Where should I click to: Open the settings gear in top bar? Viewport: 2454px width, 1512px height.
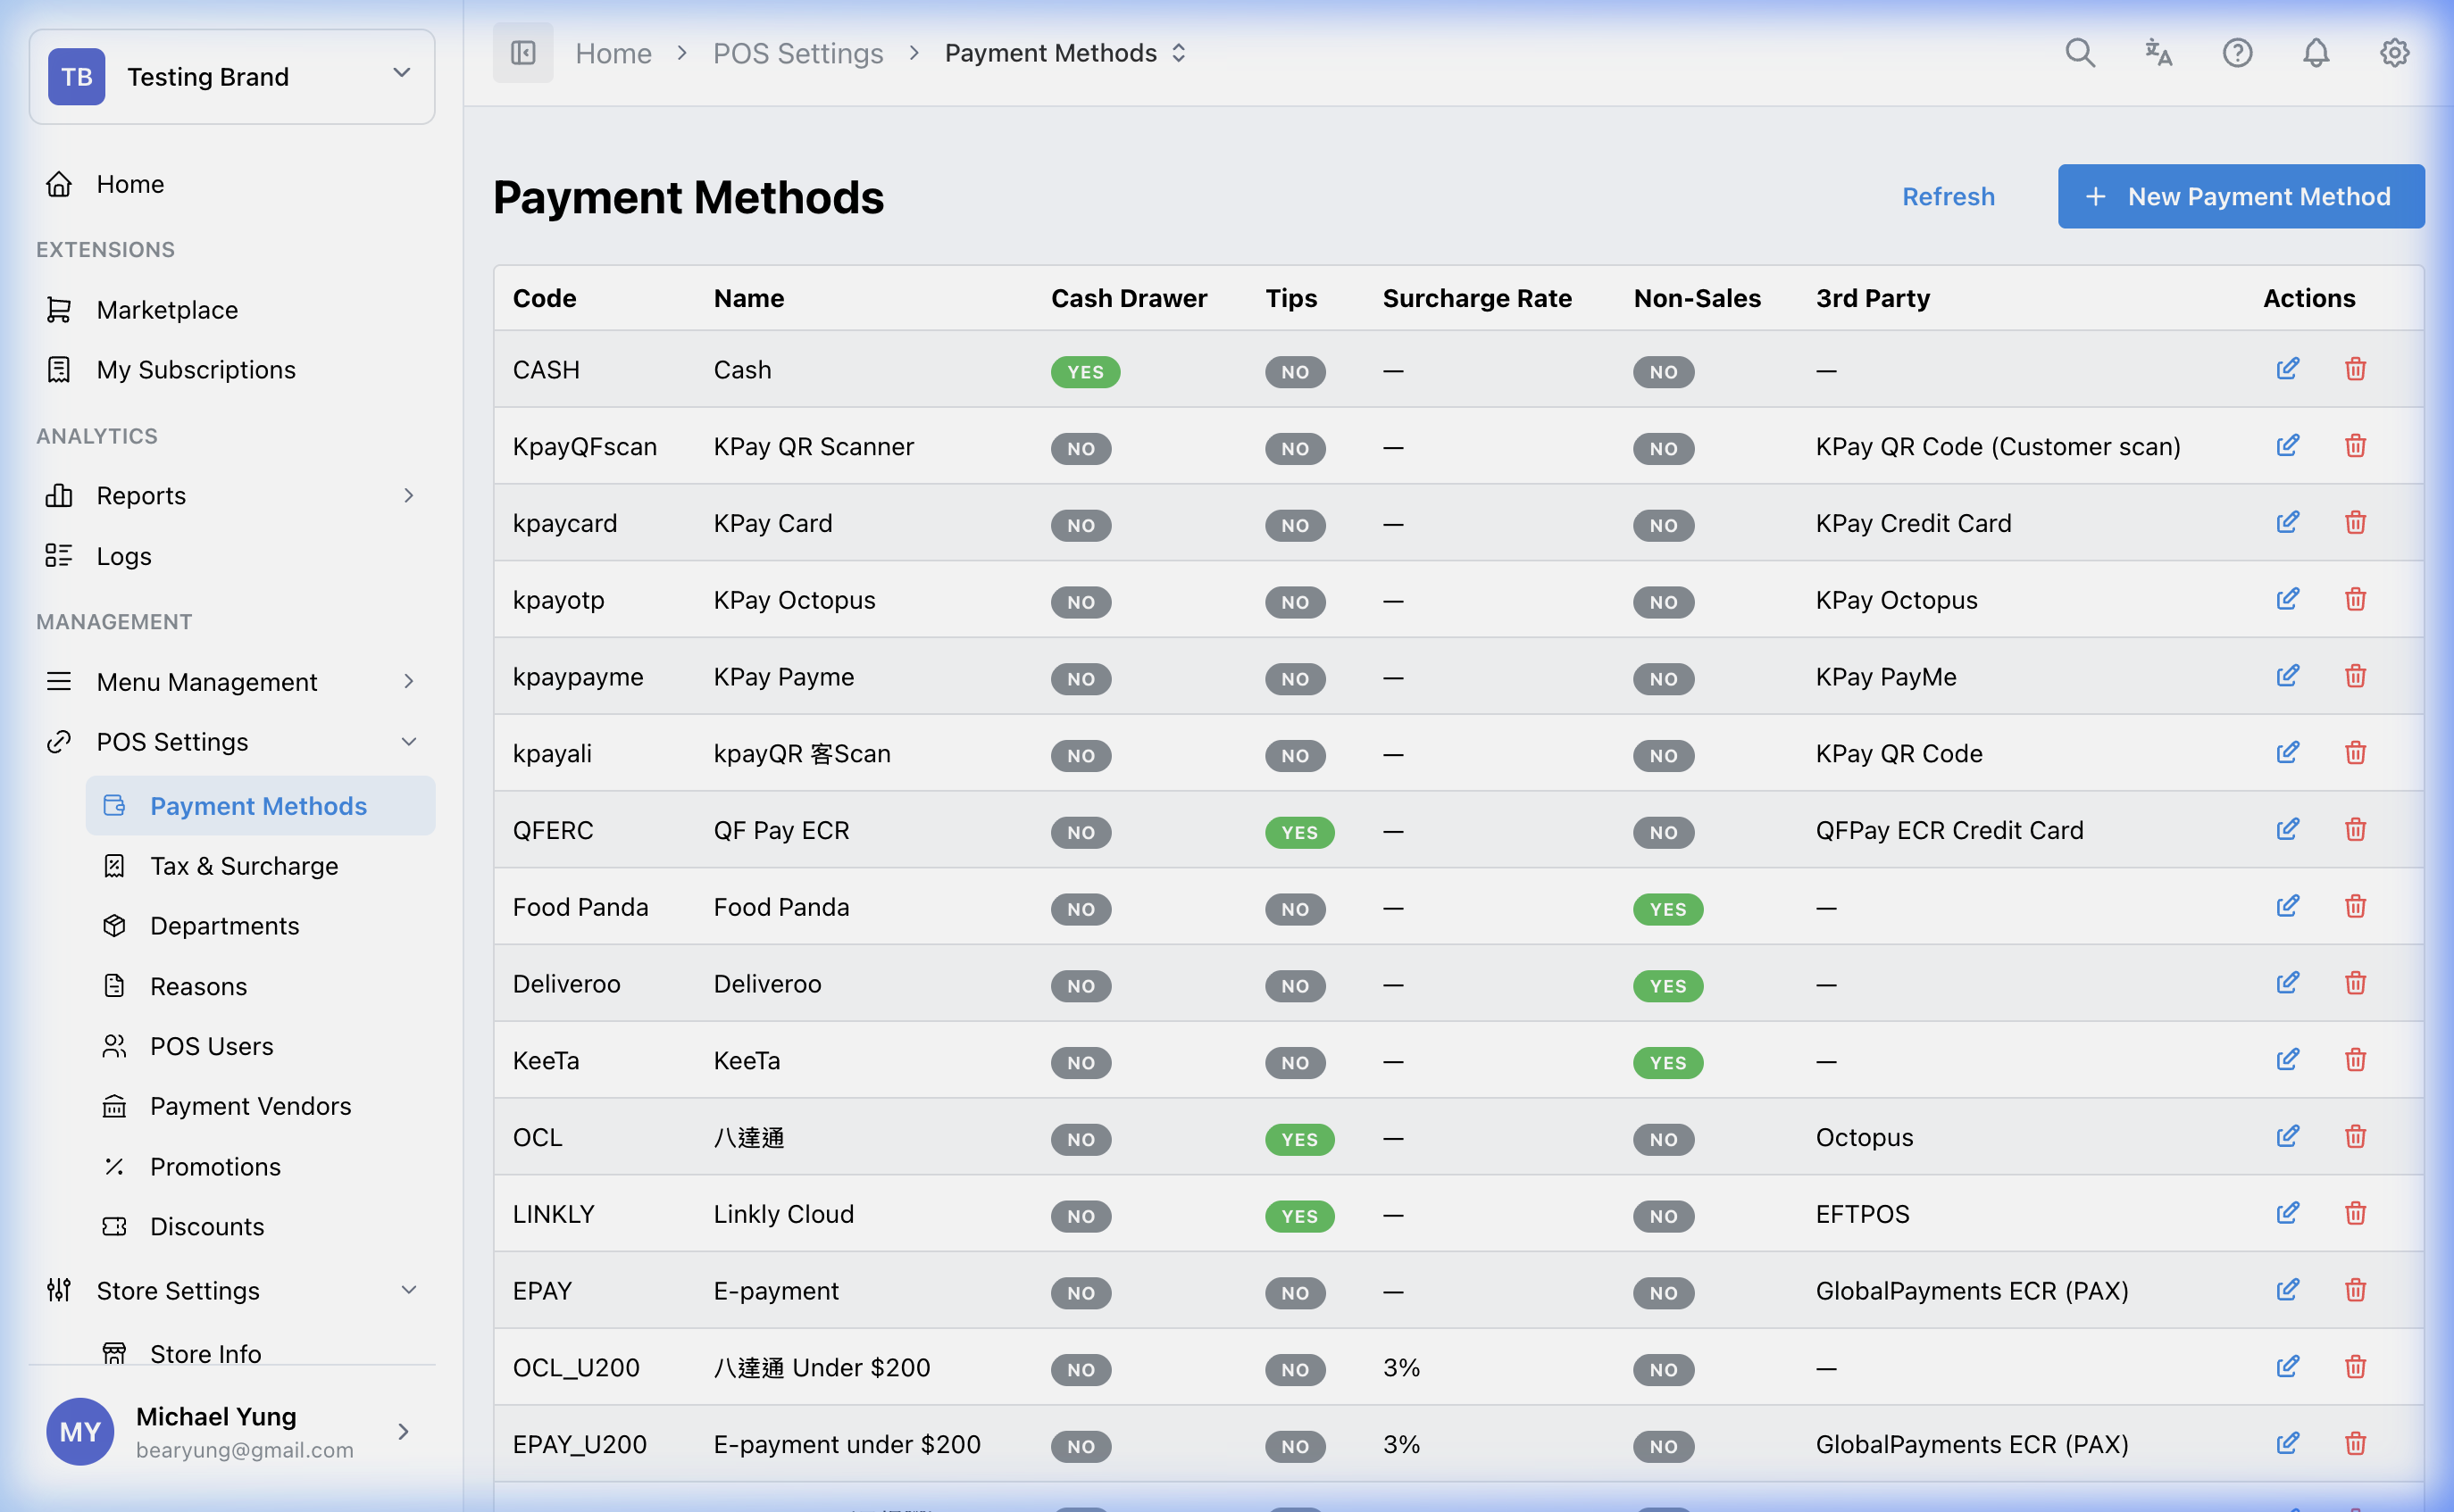click(x=2394, y=53)
